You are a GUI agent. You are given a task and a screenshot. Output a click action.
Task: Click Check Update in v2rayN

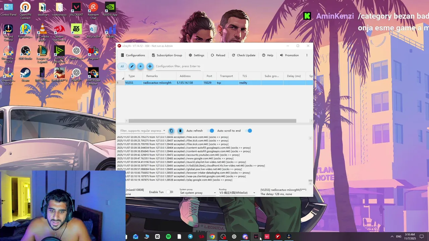244,55
